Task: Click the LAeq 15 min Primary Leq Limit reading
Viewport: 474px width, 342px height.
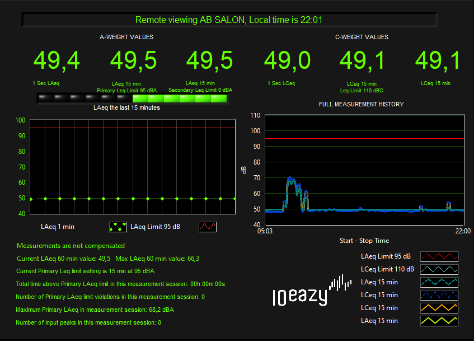Action: 133,60
